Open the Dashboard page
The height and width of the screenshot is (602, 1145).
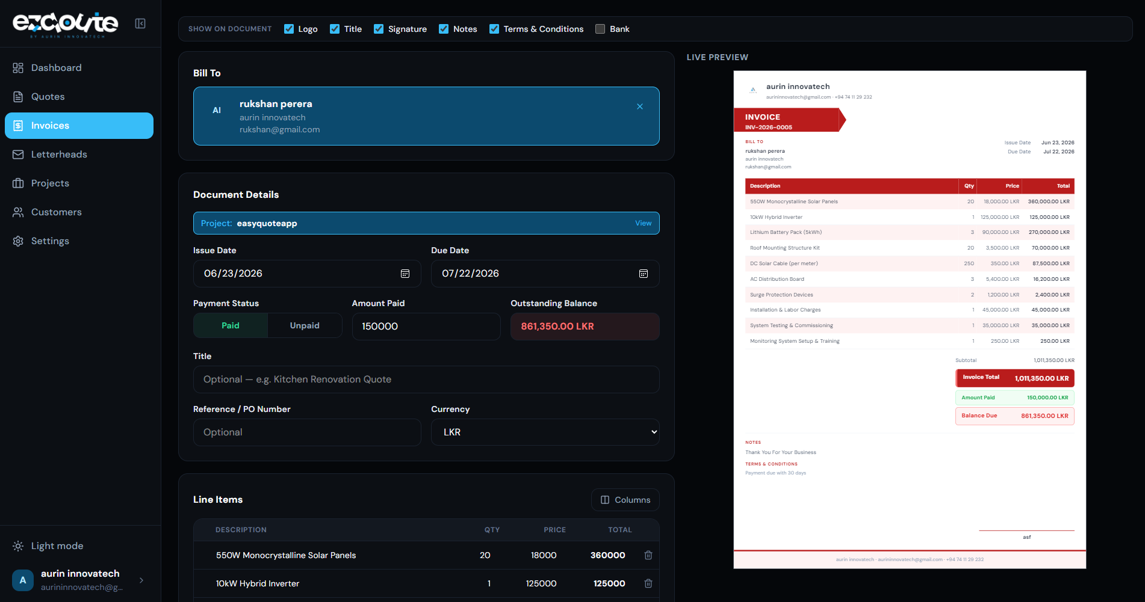(x=79, y=68)
